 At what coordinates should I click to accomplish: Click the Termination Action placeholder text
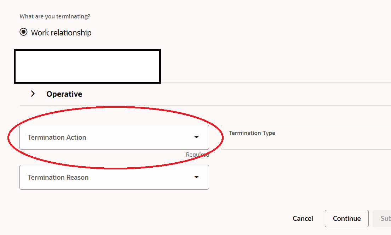(x=57, y=138)
